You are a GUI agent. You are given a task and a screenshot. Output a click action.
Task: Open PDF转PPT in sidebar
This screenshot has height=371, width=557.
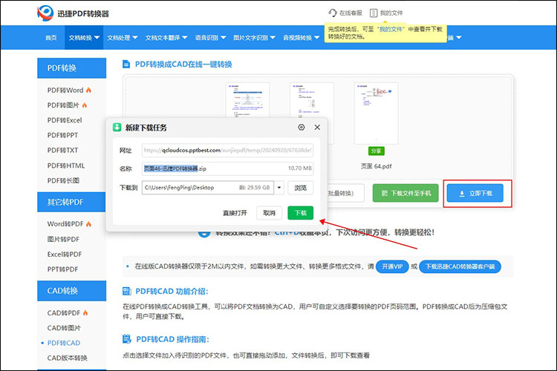pos(62,135)
